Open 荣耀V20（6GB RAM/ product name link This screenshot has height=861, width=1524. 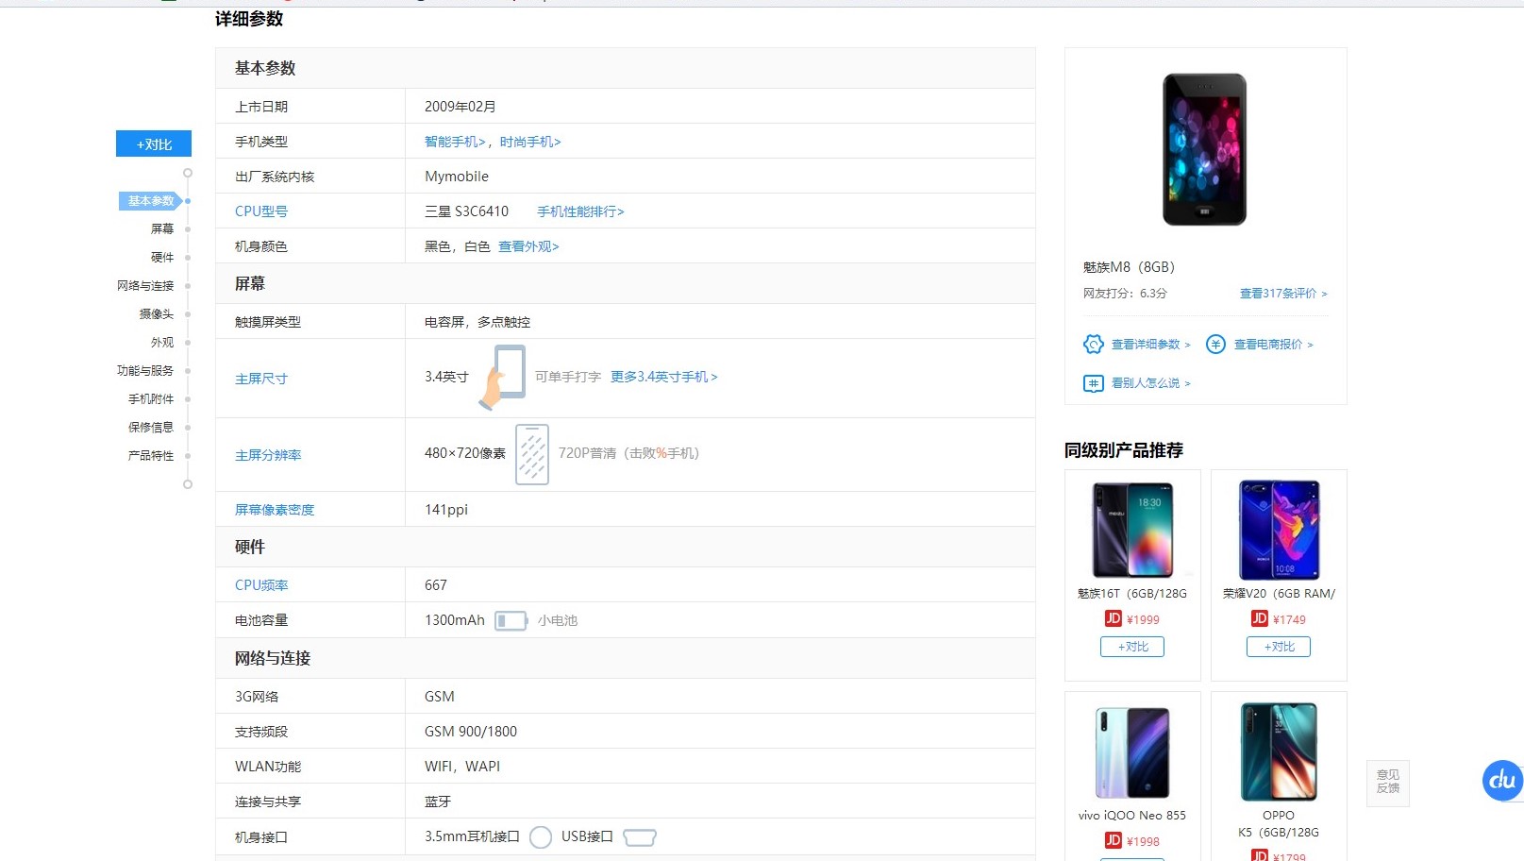click(x=1279, y=594)
